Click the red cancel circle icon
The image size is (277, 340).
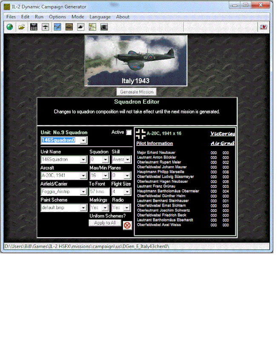tap(127, 225)
